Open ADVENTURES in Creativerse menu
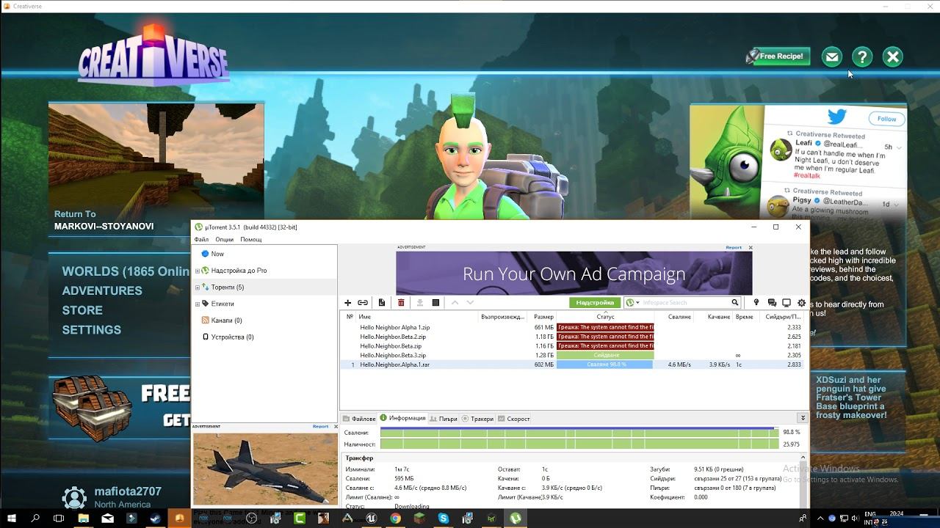 (102, 290)
